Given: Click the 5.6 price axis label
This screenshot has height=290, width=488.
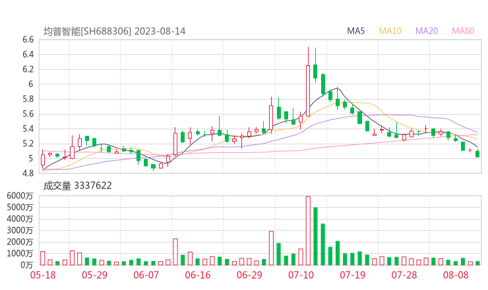Looking at the screenshot, I should point(28,114).
